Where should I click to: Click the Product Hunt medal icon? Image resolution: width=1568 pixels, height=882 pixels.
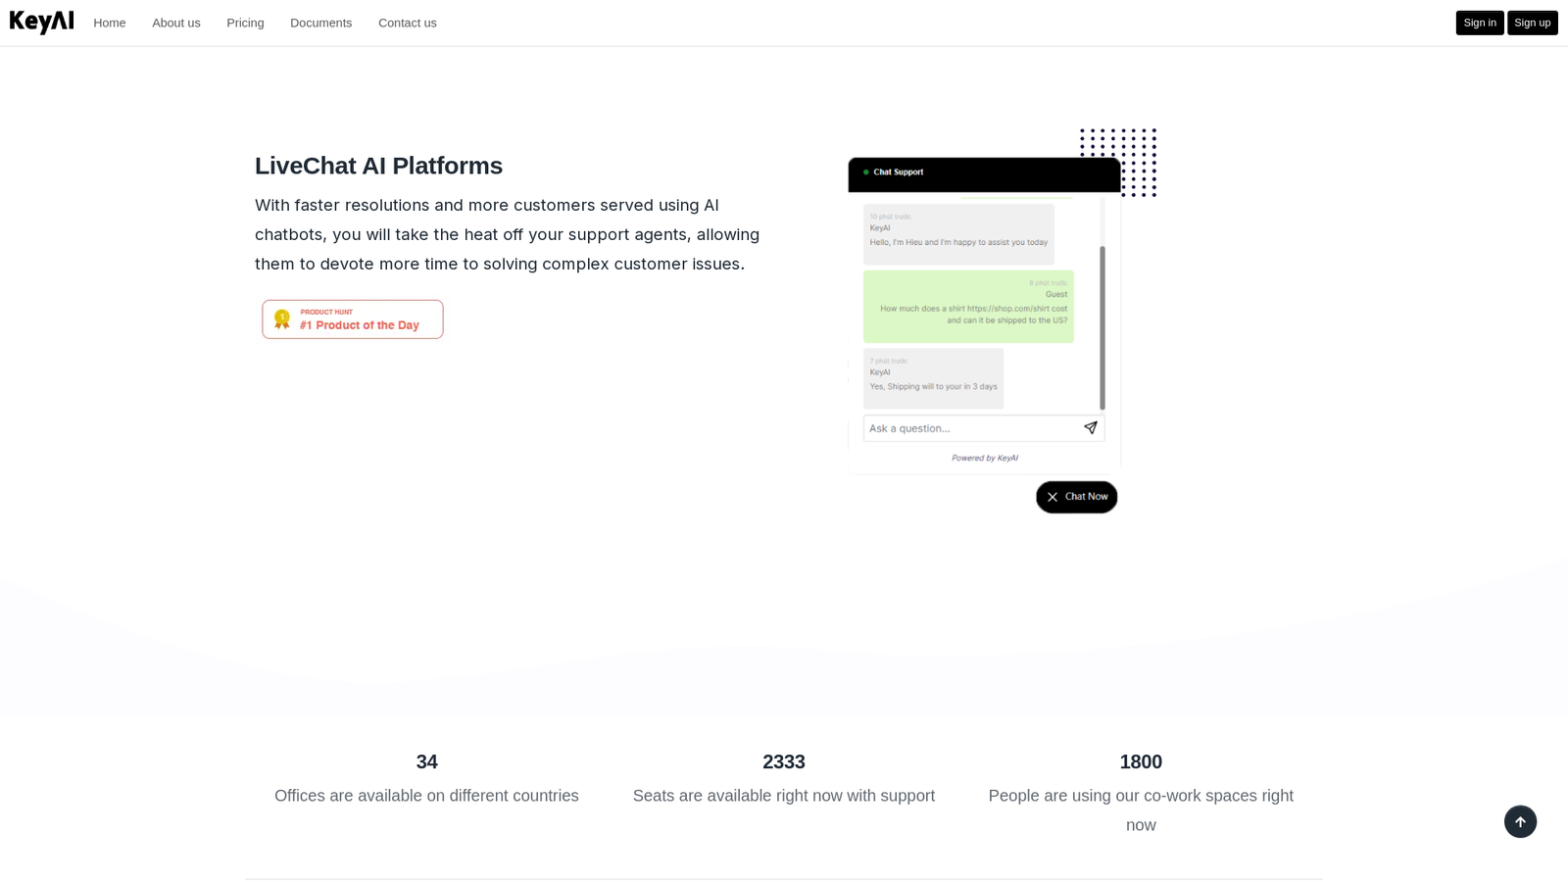[282, 319]
